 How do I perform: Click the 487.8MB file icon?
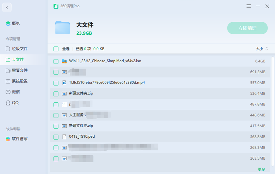point(64,105)
